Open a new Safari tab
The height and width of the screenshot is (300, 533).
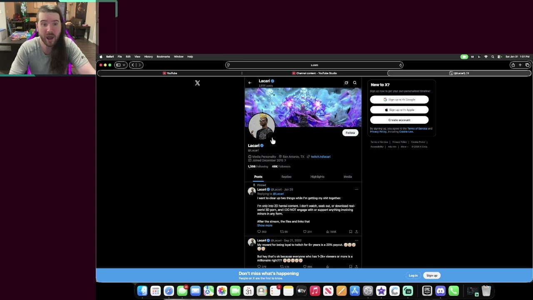pyautogui.click(x=520, y=65)
